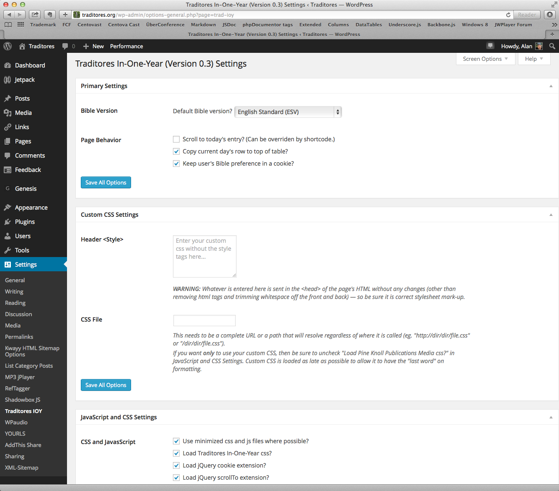
Task: Open the admin bar search magnifier
Action: click(552, 46)
